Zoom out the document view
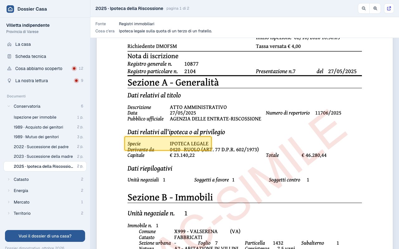Screen dimensions: 399x249 364,9
